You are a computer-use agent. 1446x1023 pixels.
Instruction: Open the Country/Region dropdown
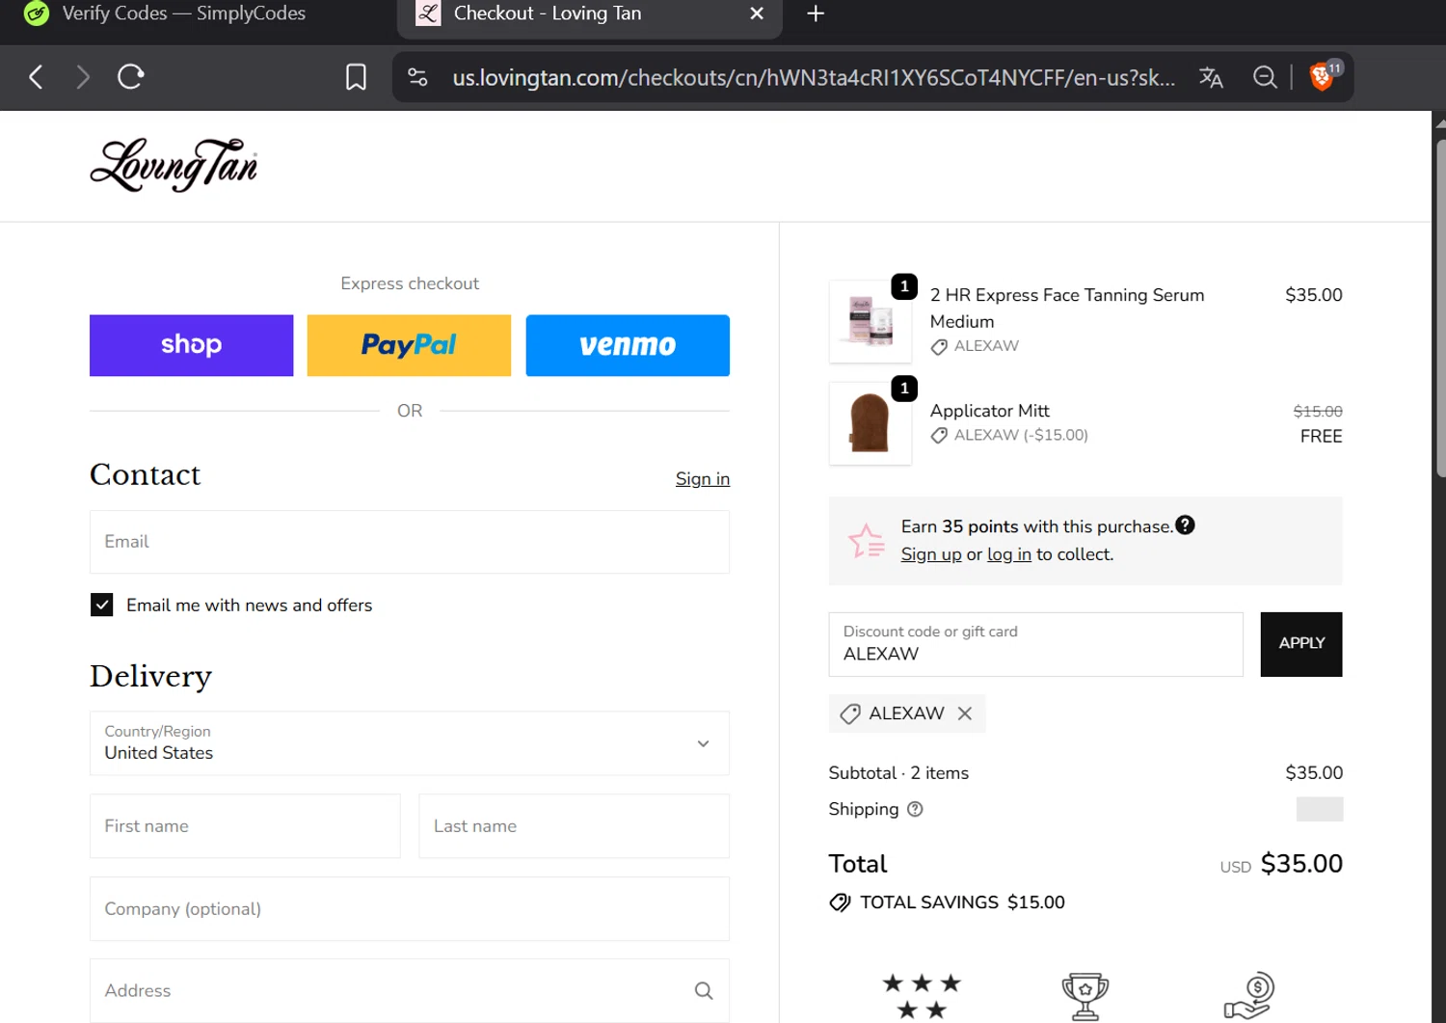point(410,743)
